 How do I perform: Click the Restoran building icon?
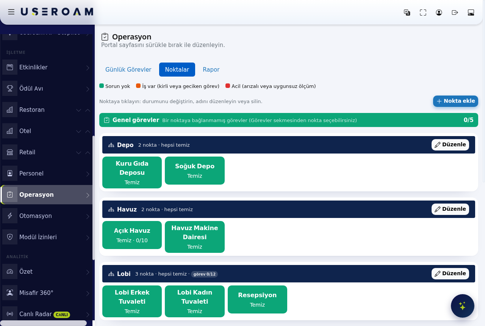(10, 110)
